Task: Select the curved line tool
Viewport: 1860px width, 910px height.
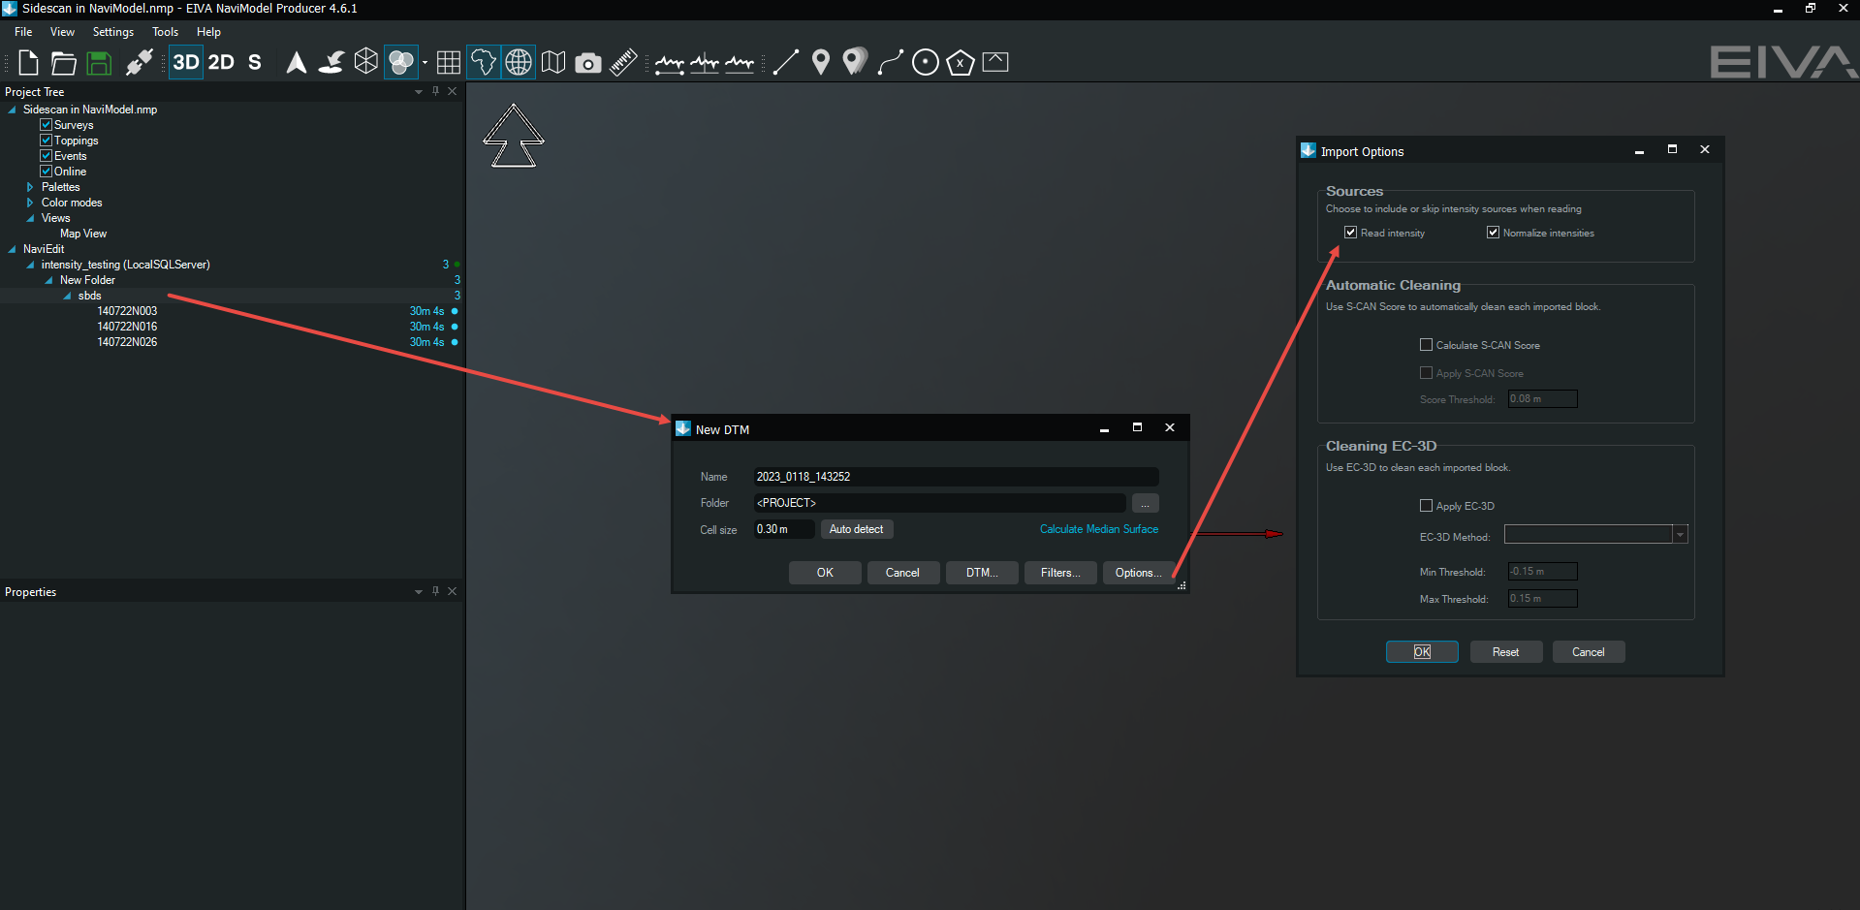Action: point(891,63)
